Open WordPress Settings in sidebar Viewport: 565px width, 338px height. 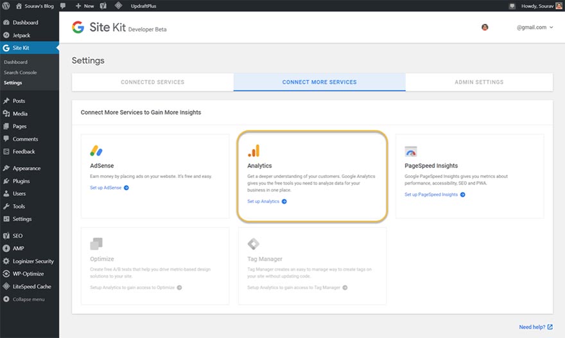(x=30, y=219)
